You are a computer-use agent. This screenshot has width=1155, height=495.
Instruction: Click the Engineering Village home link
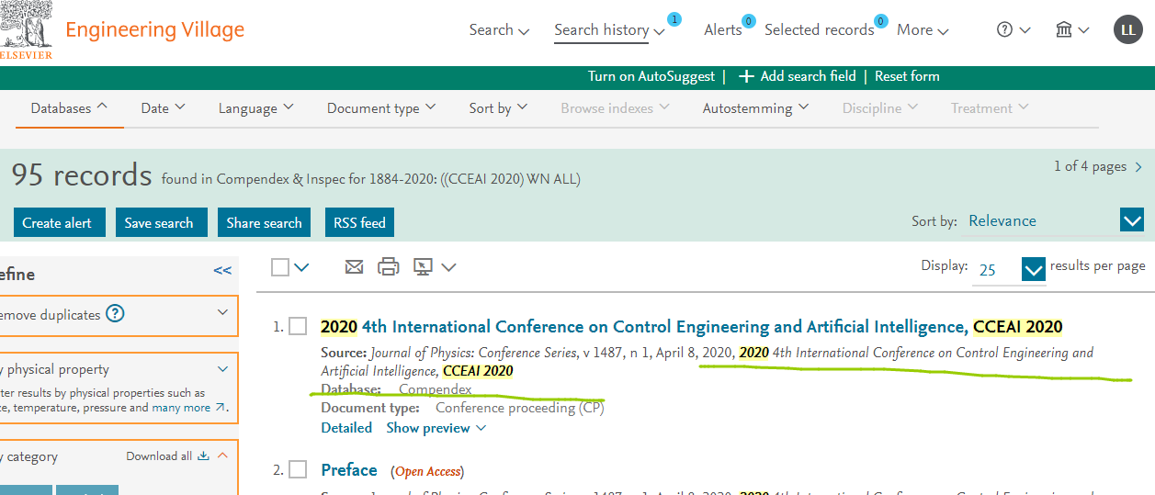click(x=155, y=29)
